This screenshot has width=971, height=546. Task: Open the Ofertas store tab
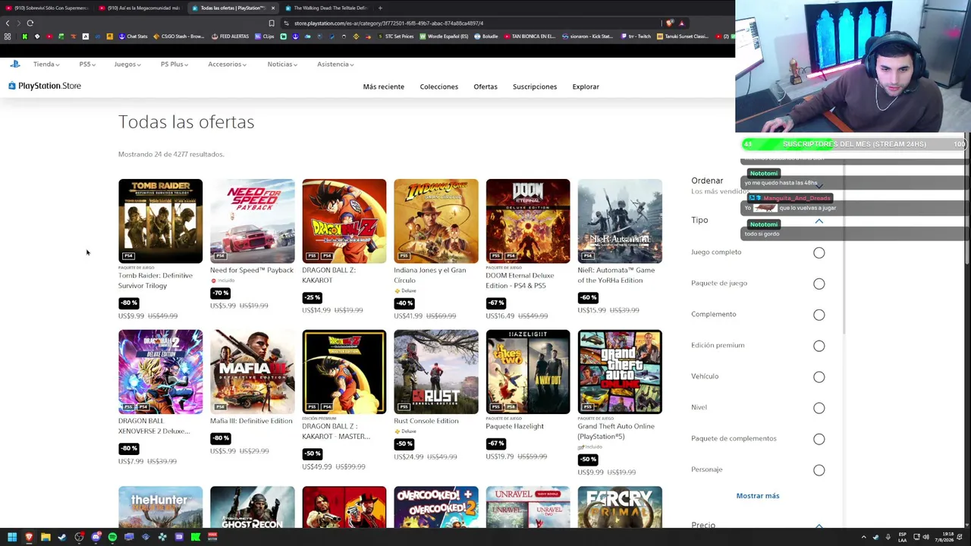coord(485,86)
